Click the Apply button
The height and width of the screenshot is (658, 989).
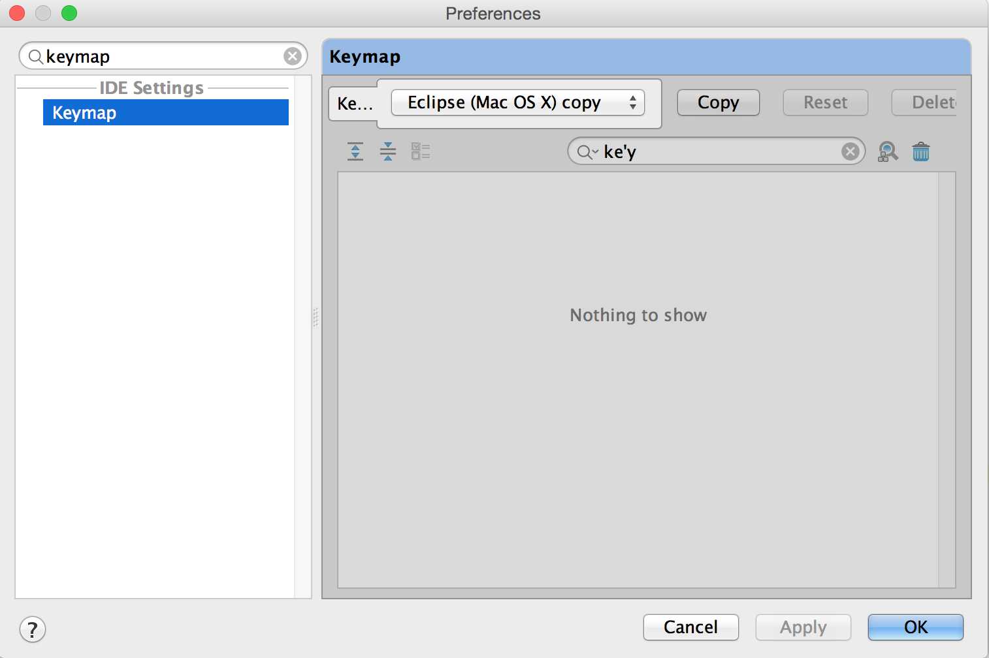pos(803,627)
